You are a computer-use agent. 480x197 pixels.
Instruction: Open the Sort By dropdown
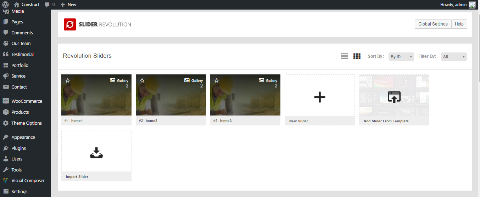click(401, 57)
